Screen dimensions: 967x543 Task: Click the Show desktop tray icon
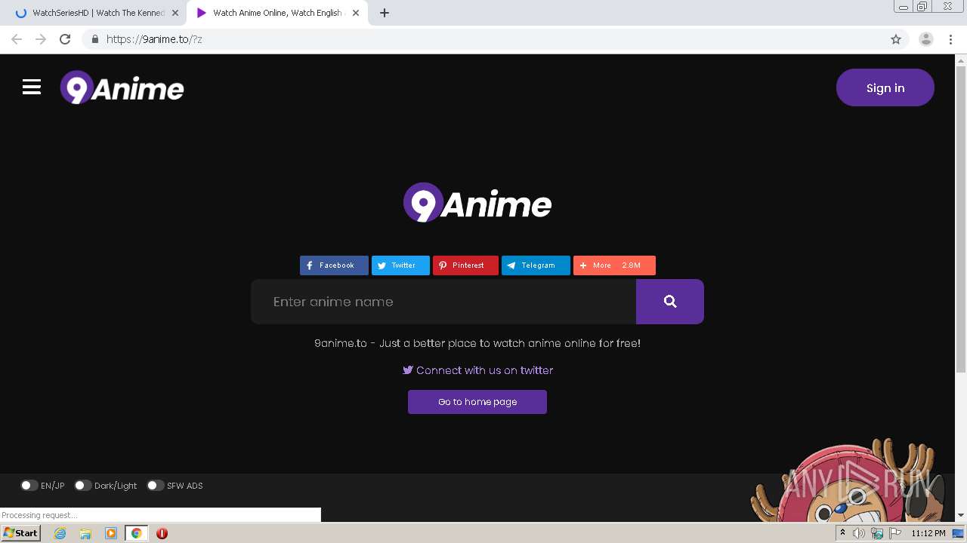coord(959,533)
